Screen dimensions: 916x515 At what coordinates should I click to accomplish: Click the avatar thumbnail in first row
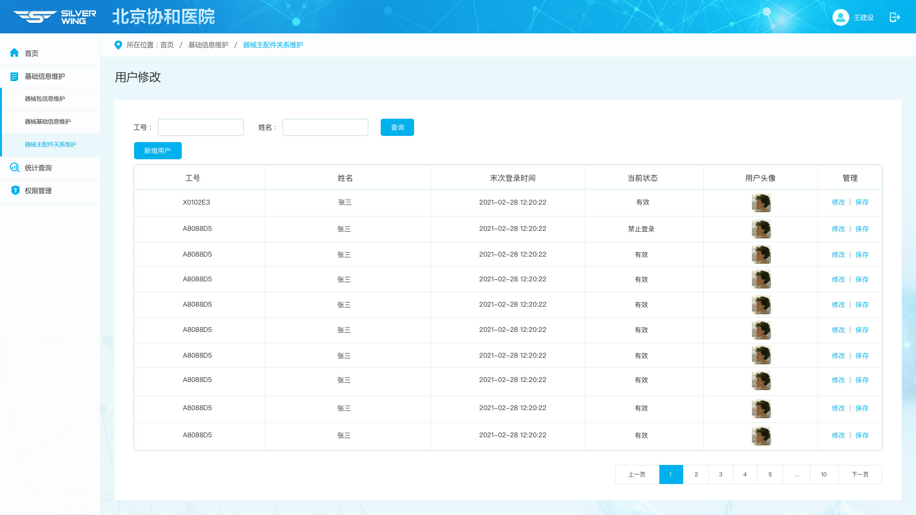tap(761, 203)
